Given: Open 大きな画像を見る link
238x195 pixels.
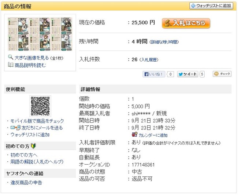Looking at the screenshot, I should coord(32,58).
